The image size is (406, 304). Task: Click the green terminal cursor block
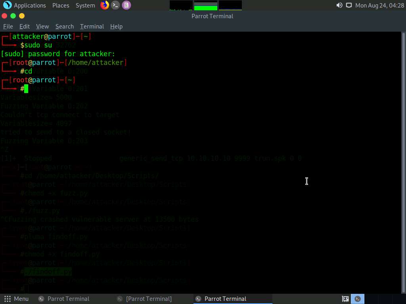26,89
